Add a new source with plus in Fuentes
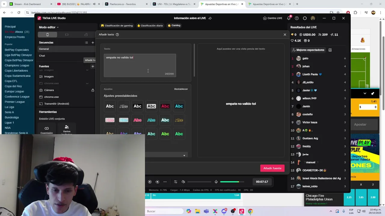The height and width of the screenshot is (216, 385). pyautogui.click(x=93, y=66)
